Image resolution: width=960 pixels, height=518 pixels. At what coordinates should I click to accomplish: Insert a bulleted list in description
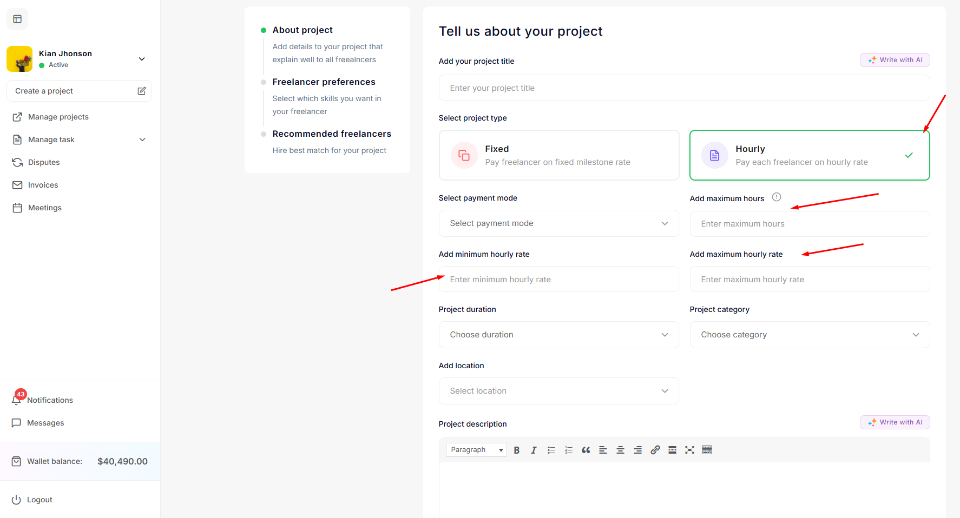click(x=551, y=450)
